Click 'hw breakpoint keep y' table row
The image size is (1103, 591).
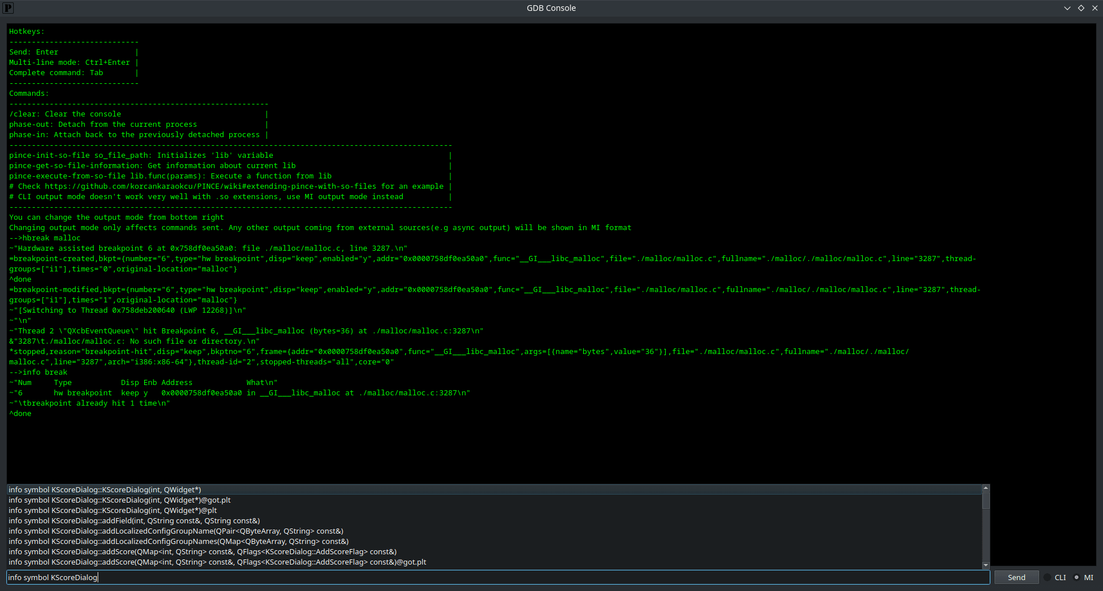(x=240, y=393)
